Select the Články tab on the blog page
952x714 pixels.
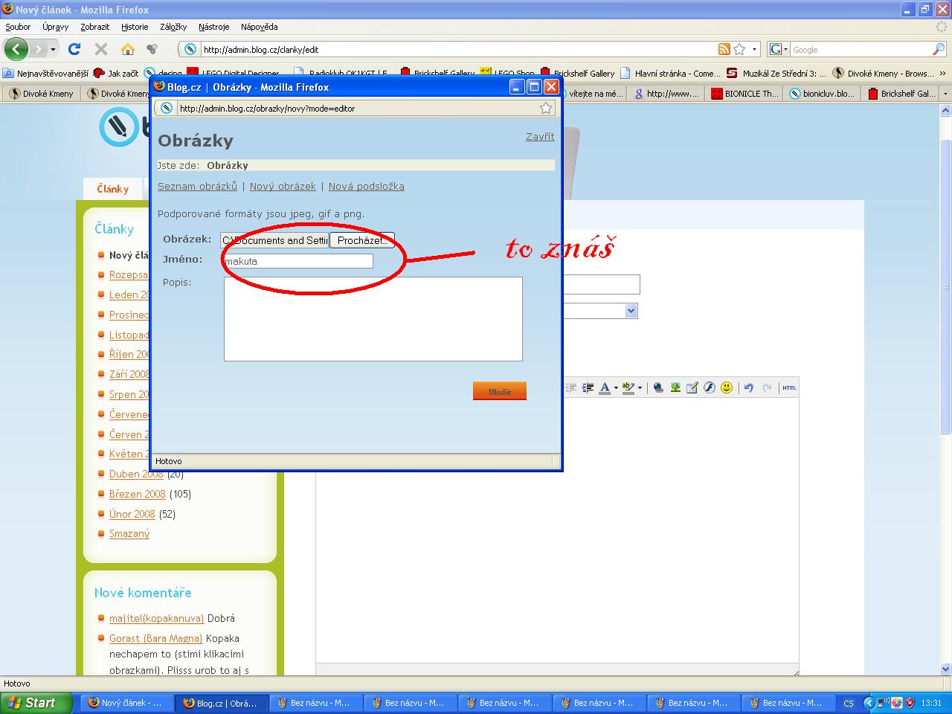[x=113, y=189]
